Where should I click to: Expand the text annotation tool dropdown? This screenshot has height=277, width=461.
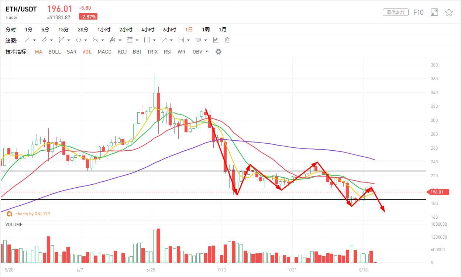[x=206, y=40]
